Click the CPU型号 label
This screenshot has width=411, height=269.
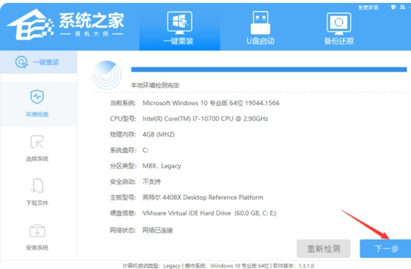tap(123, 119)
